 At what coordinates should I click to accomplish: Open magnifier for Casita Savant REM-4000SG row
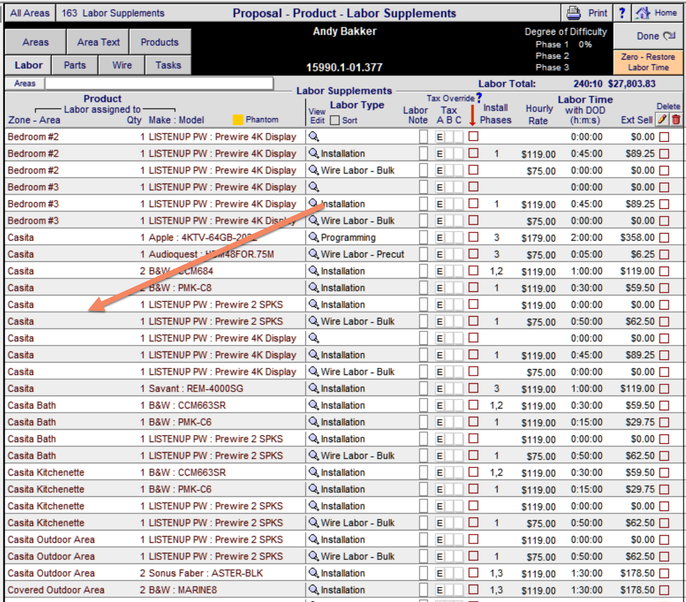point(314,388)
